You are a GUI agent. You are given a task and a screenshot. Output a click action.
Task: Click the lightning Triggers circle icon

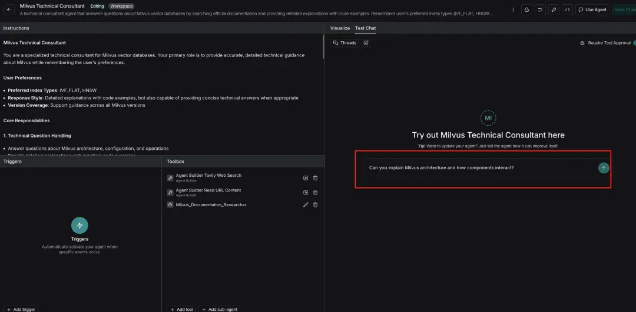pyautogui.click(x=79, y=226)
